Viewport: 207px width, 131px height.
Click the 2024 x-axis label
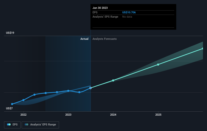pos(113,115)
